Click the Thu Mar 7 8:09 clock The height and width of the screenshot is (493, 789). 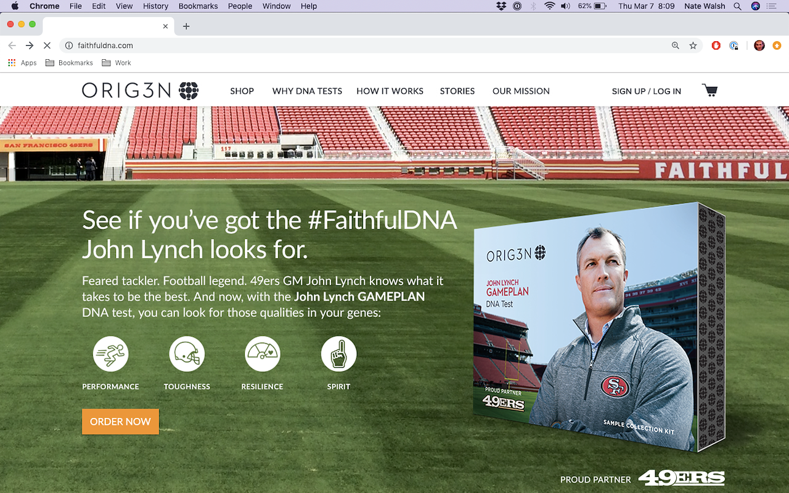tap(646, 6)
